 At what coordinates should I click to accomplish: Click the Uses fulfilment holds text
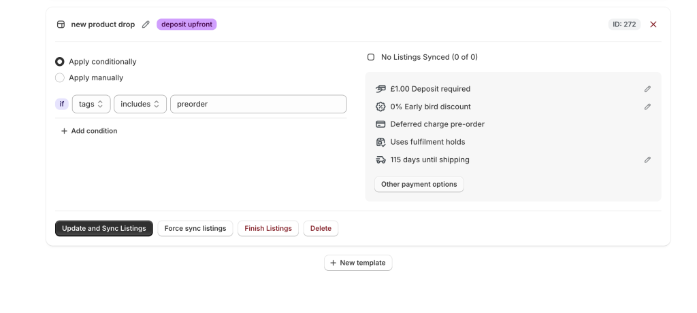tap(427, 143)
